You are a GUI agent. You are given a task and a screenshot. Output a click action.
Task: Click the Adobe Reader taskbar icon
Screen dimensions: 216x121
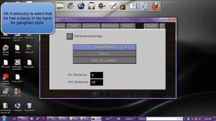pos(44,119)
